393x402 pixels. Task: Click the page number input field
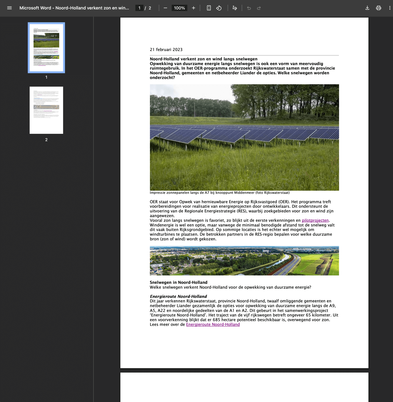pos(139,8)
